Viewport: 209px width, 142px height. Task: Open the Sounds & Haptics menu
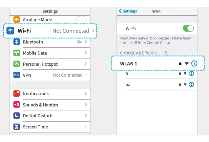pyautogui.click(x=40, y=105)
